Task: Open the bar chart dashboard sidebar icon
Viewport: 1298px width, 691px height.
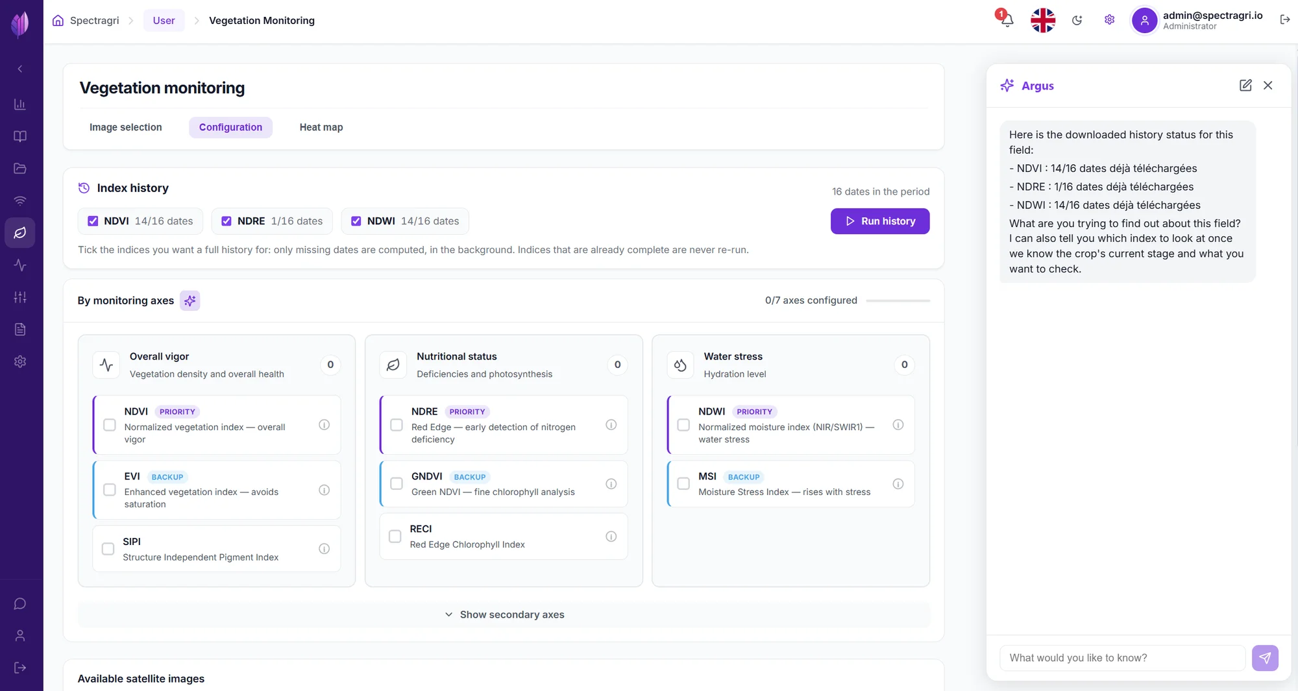Action: point(20,104)
